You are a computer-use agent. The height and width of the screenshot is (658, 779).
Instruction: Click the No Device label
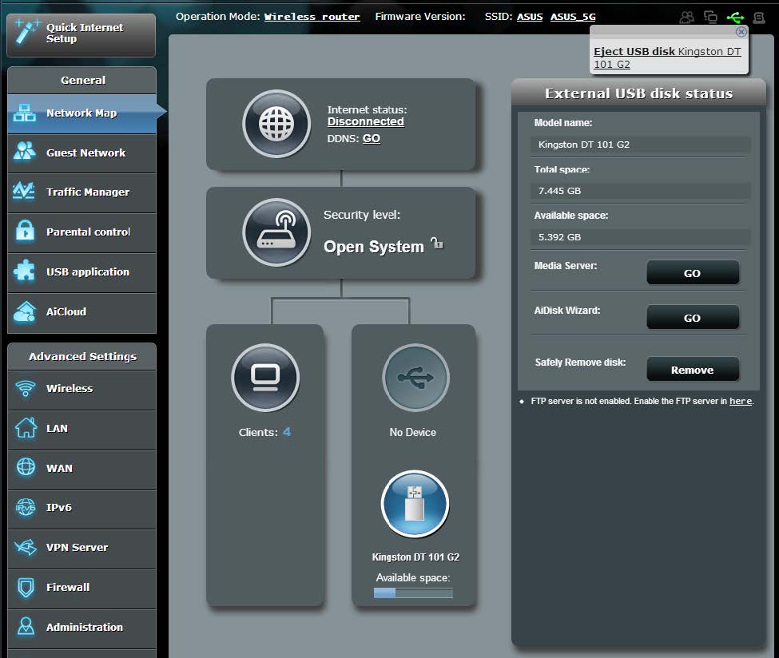(412, 432)
